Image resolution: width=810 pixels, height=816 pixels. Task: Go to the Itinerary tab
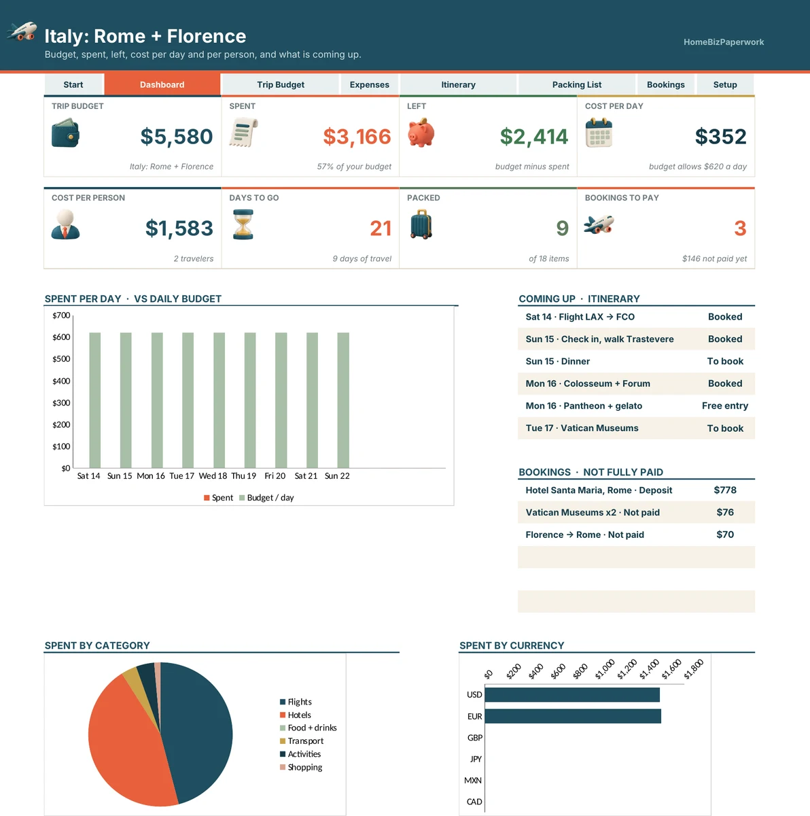459,85
